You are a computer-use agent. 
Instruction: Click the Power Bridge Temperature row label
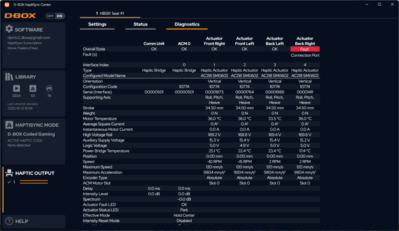106,151
